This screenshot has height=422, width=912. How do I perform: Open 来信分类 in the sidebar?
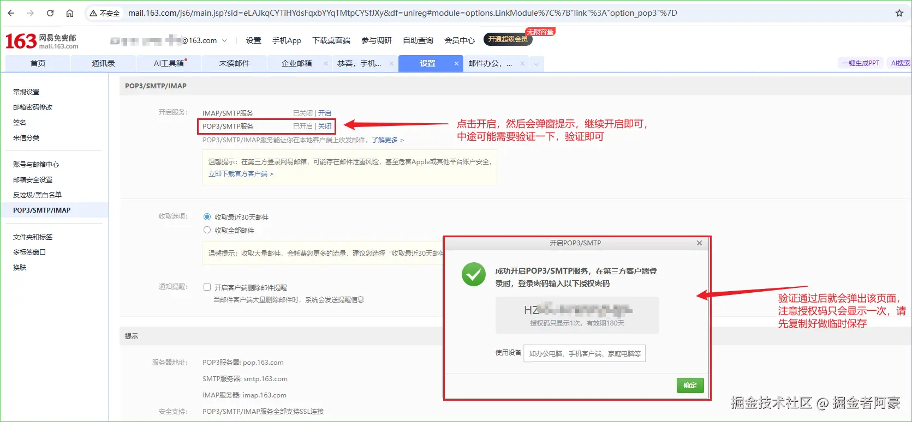[26, 138]
